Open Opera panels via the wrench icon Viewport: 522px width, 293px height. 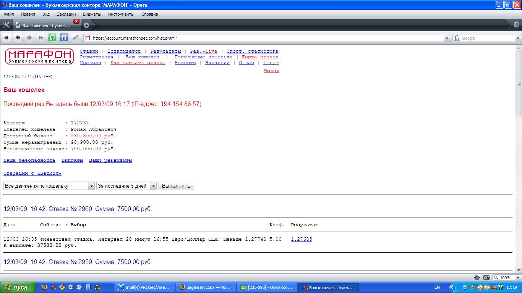pos(6,25)
